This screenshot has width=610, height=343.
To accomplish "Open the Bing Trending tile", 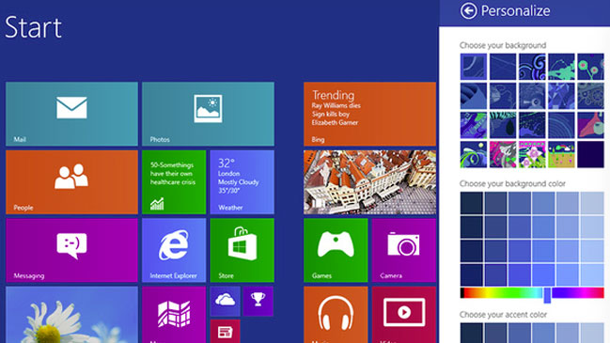I will tap(369, 114).
